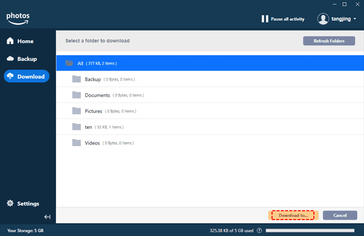Click the Download cloud arrow icon

pyautogui.click(x=10, y=76)
